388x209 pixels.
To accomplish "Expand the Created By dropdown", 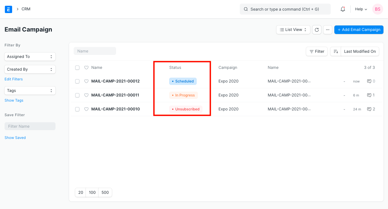I will (x=30, y=69).
